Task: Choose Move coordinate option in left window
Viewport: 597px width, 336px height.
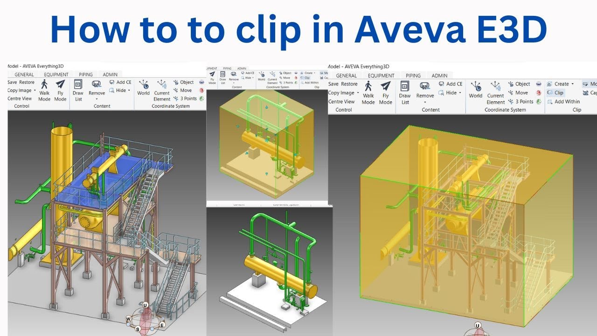Action: [x=182, y=91]
